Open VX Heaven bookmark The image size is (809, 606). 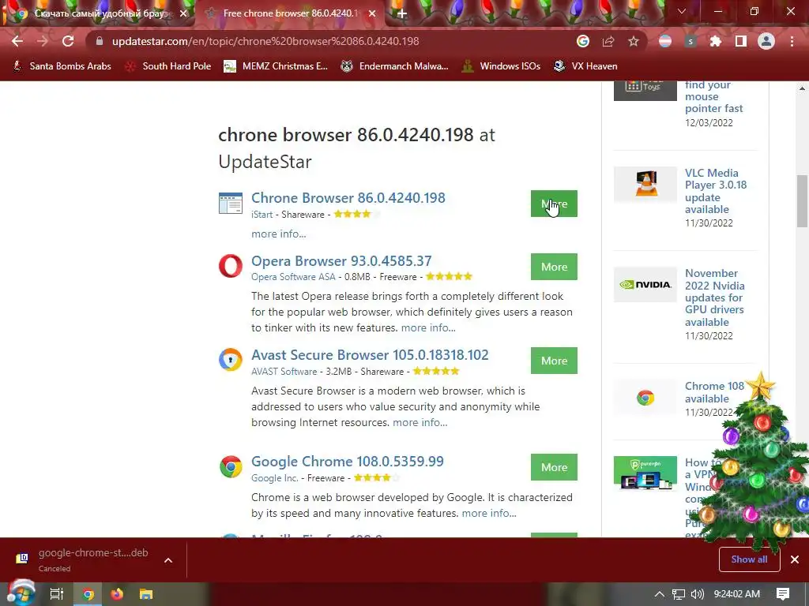coord(585,66)
